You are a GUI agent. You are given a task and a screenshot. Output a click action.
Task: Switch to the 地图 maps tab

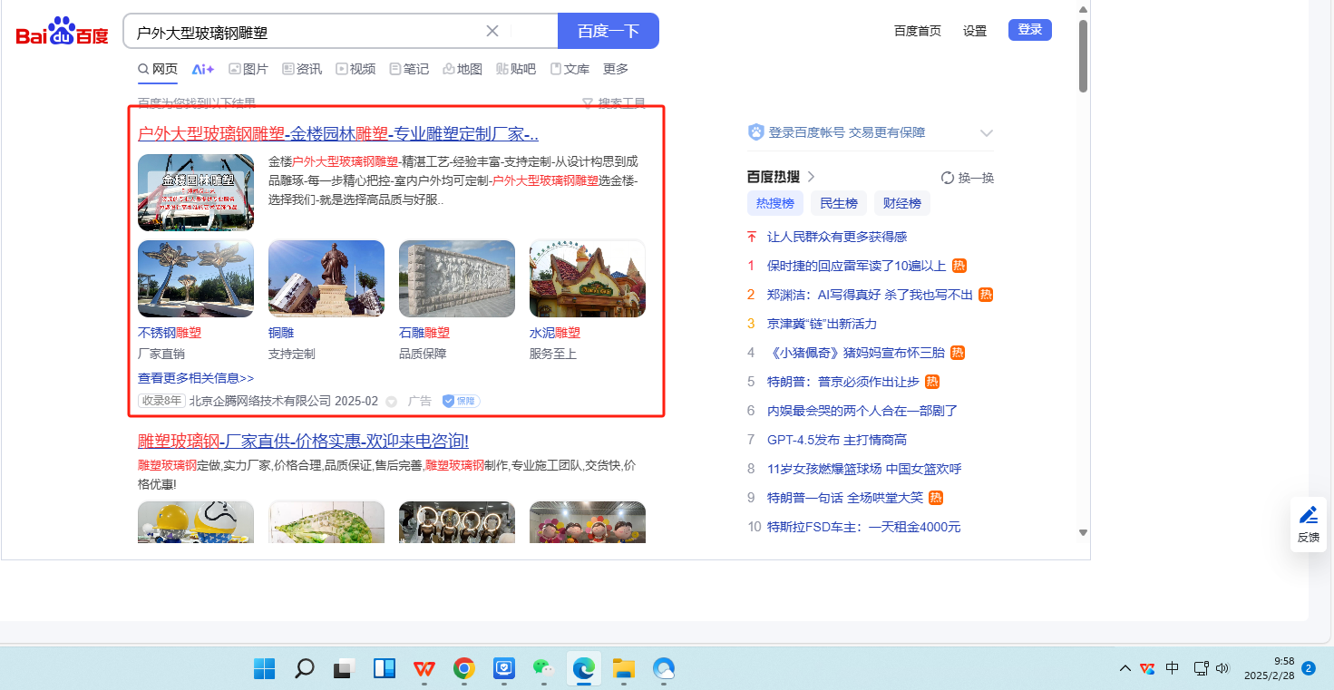pos(463,69)
